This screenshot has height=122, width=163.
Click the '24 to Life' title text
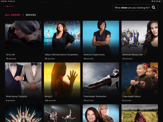(10, 55)
